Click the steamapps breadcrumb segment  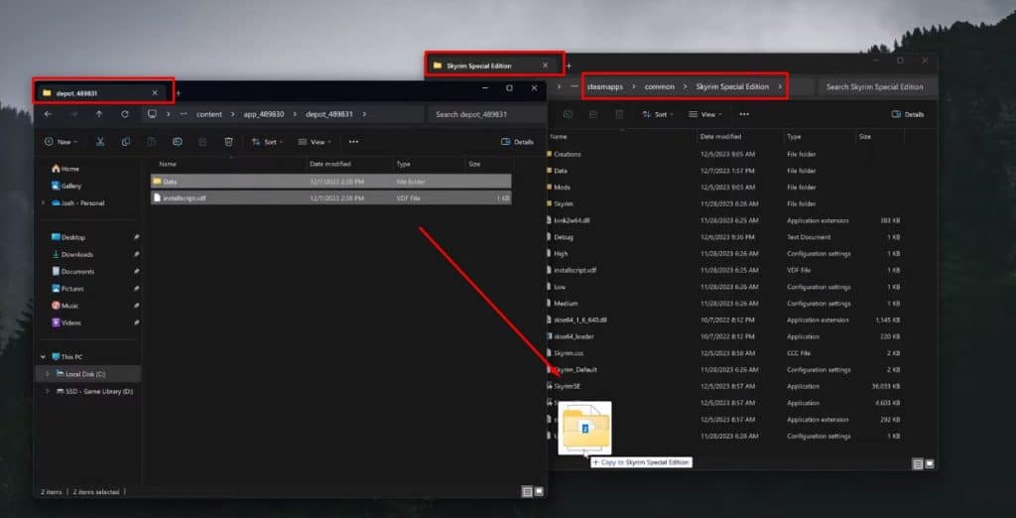[605, 86]
